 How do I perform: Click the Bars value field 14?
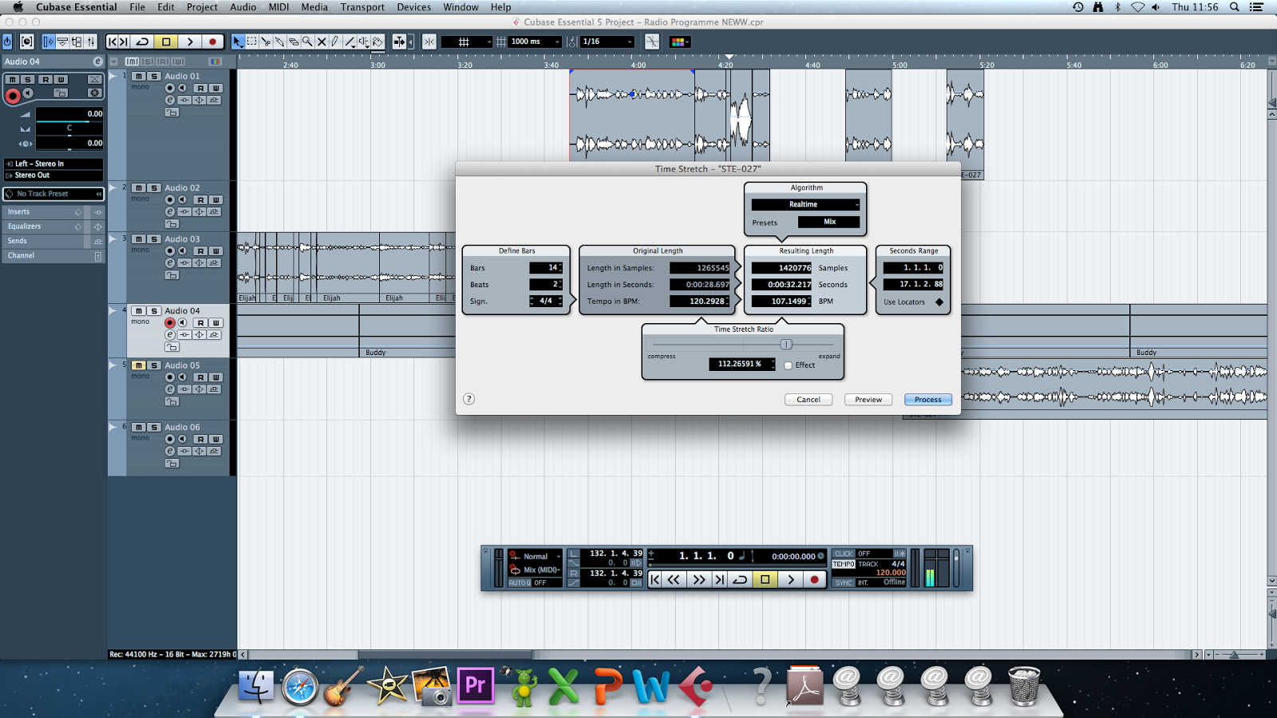click(546, 268)
